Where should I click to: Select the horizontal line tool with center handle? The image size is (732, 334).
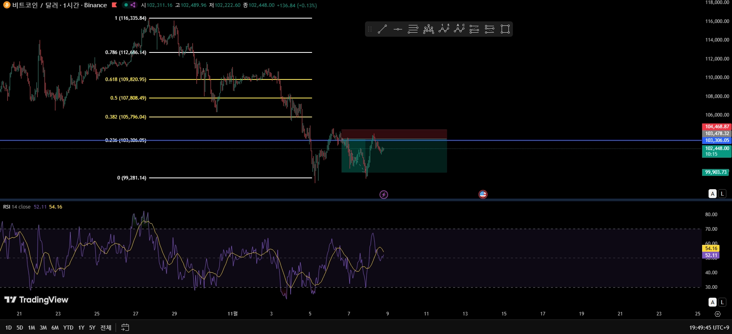pyautogui.click(x=398, y=29)
